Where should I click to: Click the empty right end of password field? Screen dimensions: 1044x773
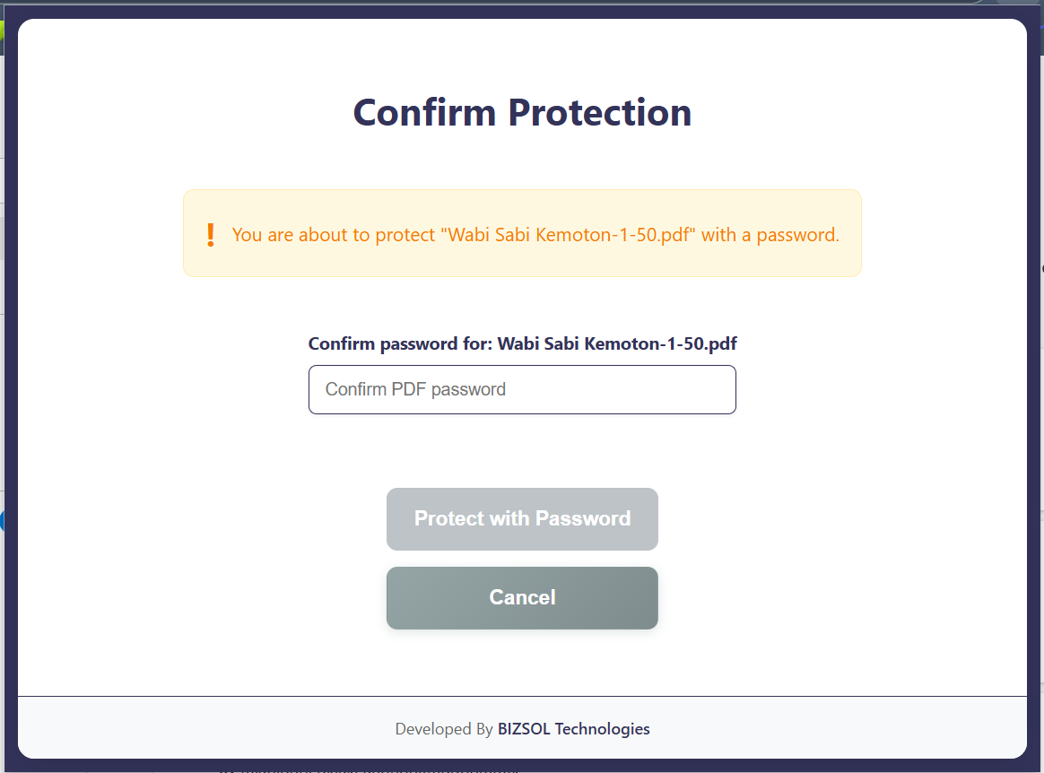(x=682, y=389)
